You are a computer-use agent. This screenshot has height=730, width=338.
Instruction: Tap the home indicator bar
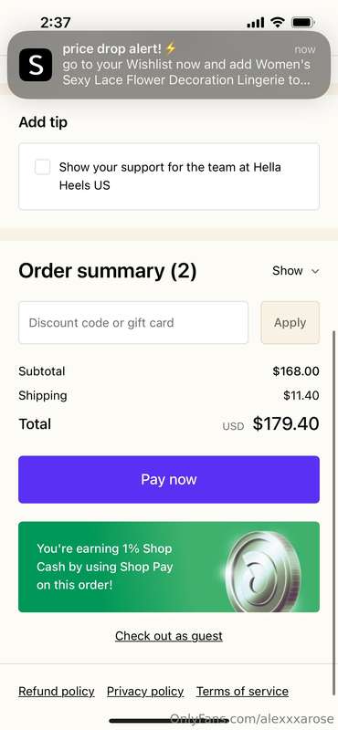169,721
